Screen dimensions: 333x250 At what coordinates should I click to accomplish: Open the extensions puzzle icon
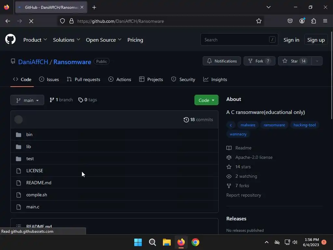[x=313, y=21]
